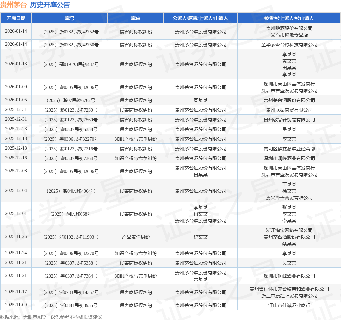Select defendant 丁某某
Image resolution: width=341 pixels, height=320 pixels.
click(x=289, y=184)
